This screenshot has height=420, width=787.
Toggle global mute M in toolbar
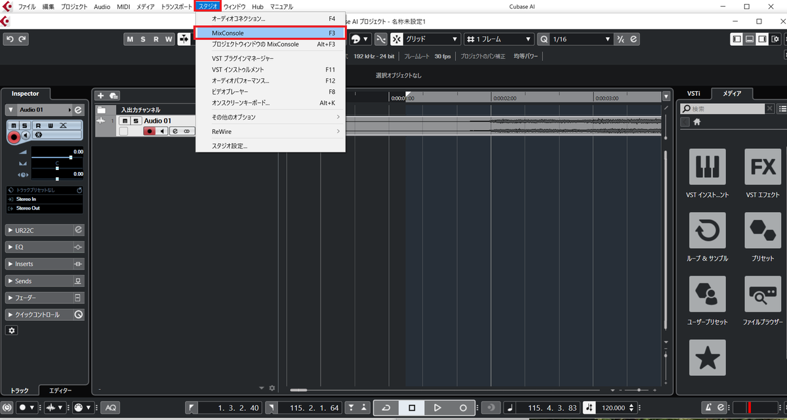click(131, 39)
